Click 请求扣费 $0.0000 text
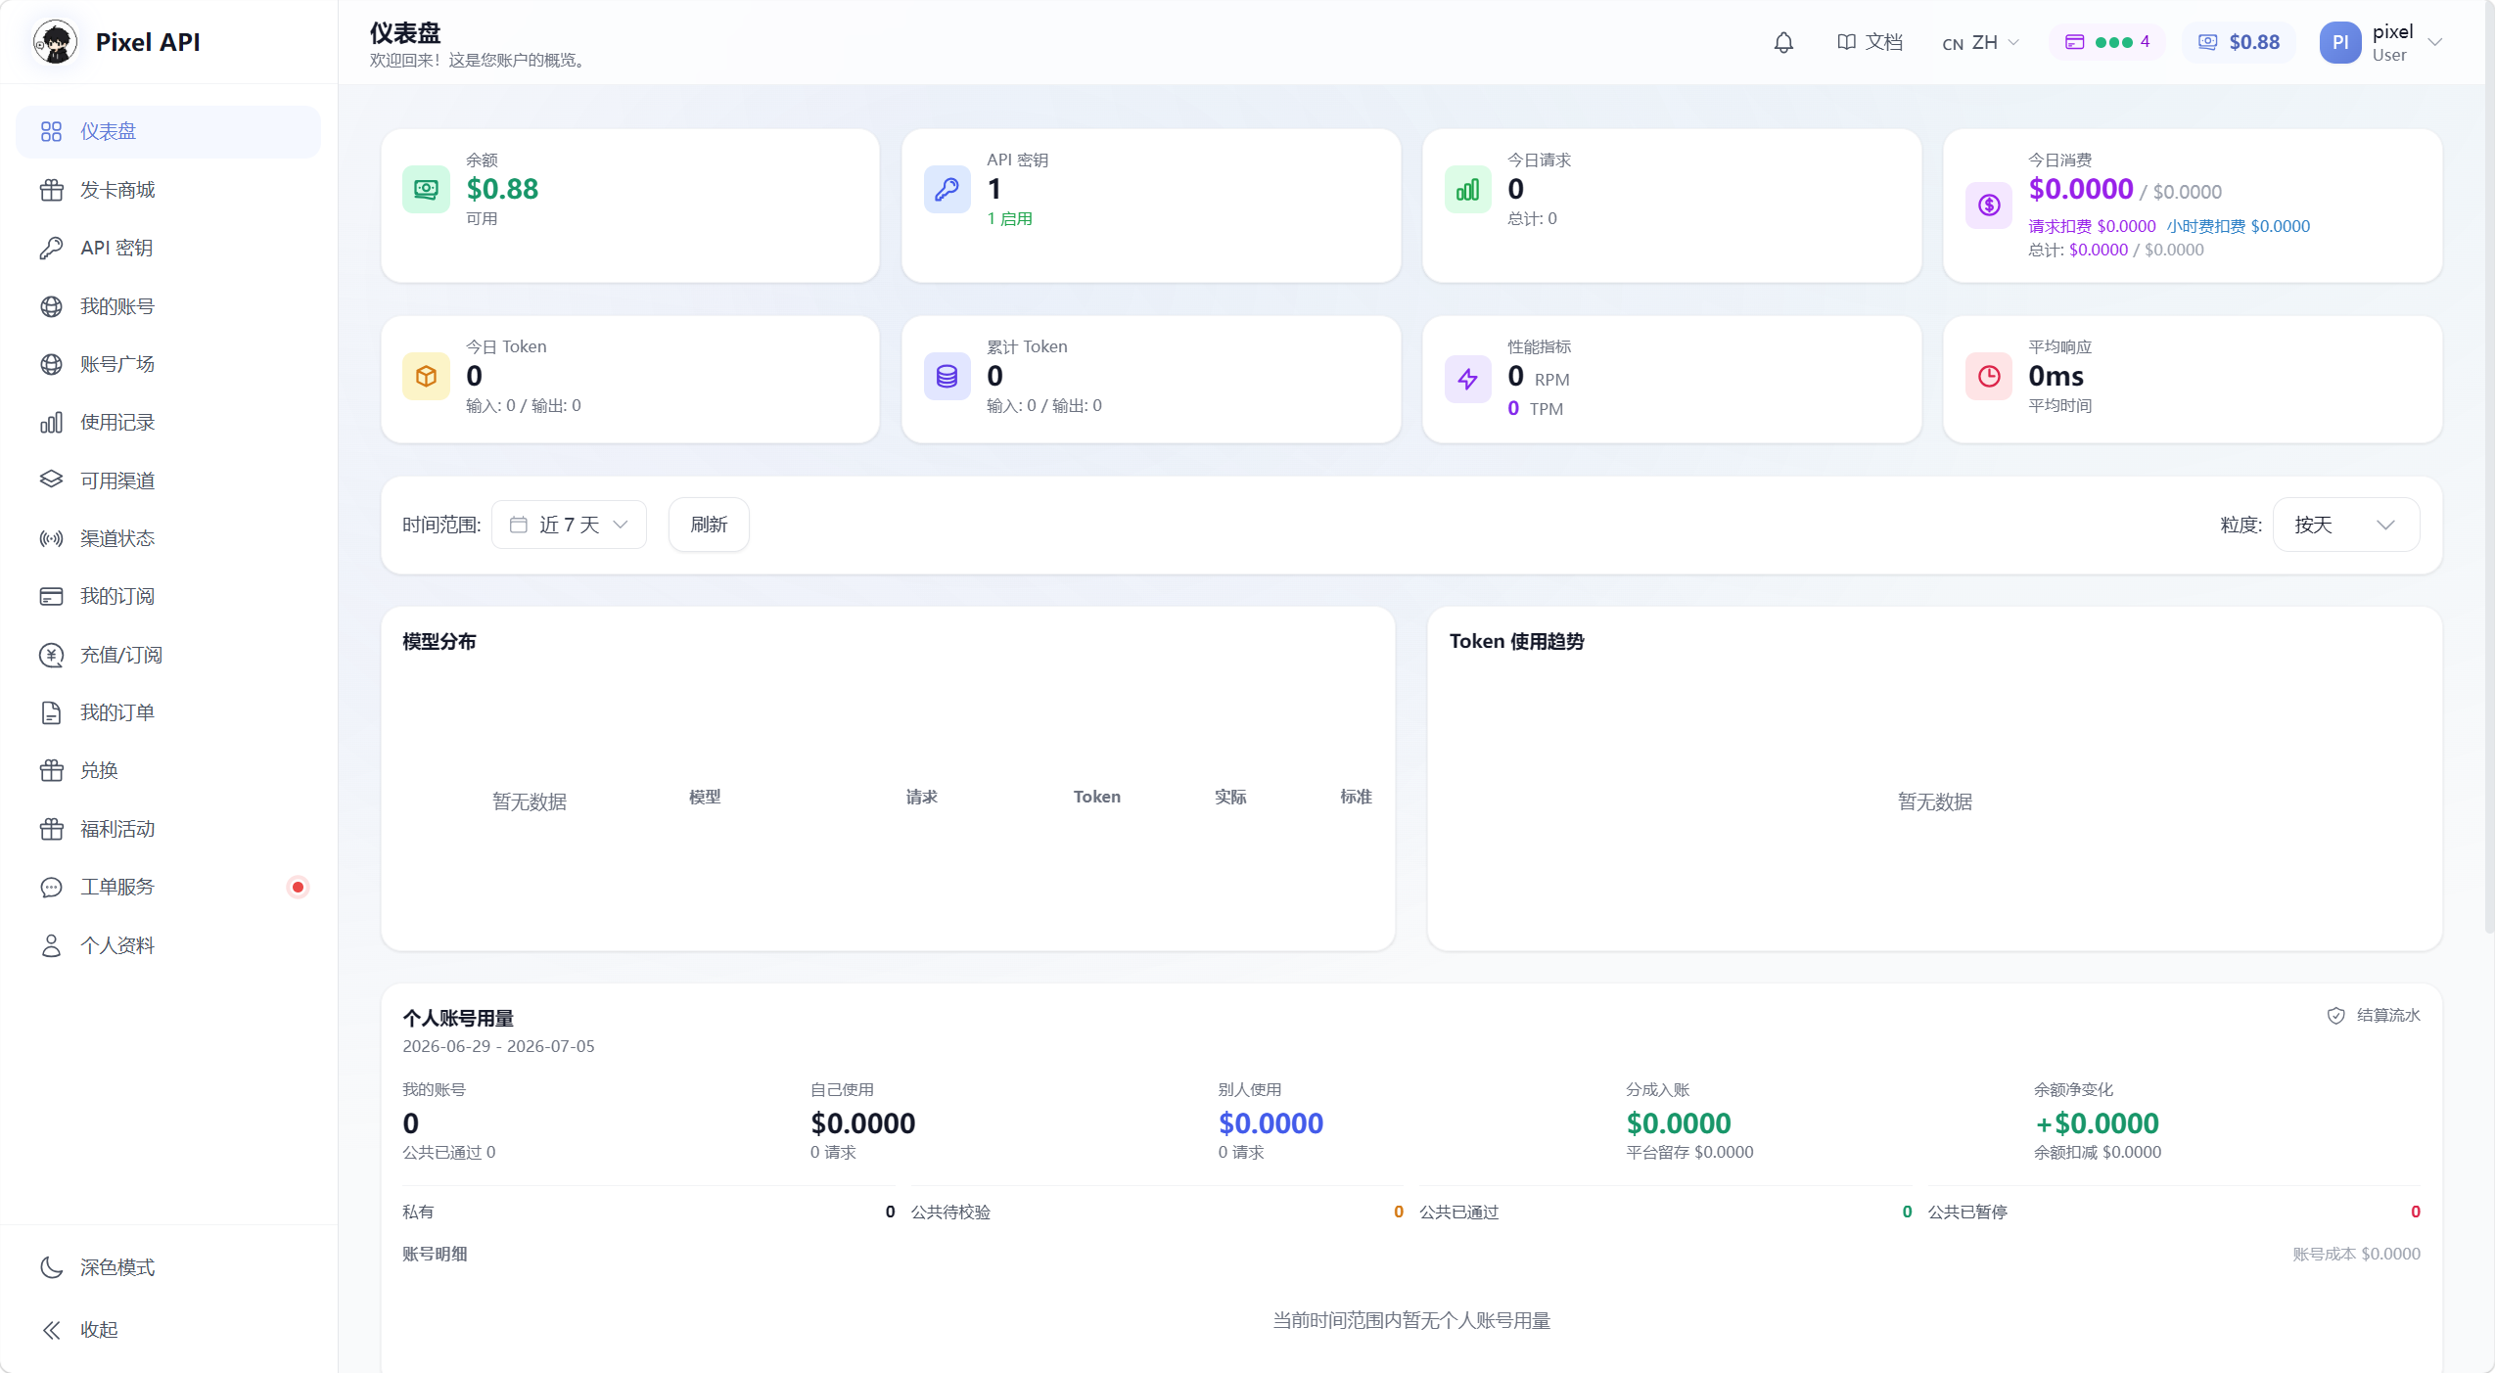 pyautogui.click(x=2092, y=226)
